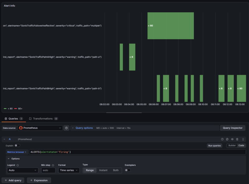
Task: Grab query A drag handle icon
Action: click(243, 139)
